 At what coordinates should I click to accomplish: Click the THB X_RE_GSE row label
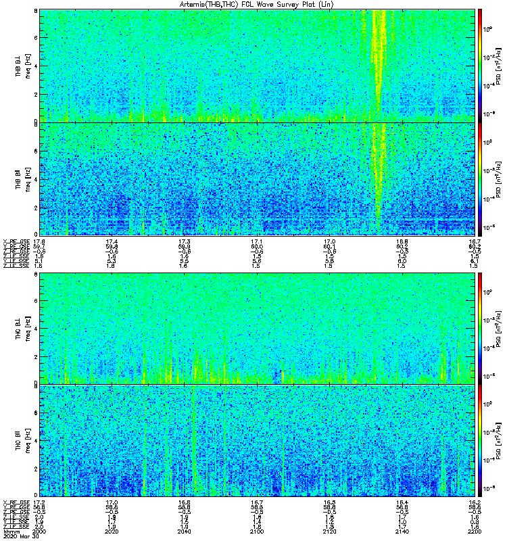(x=16, y=241)
